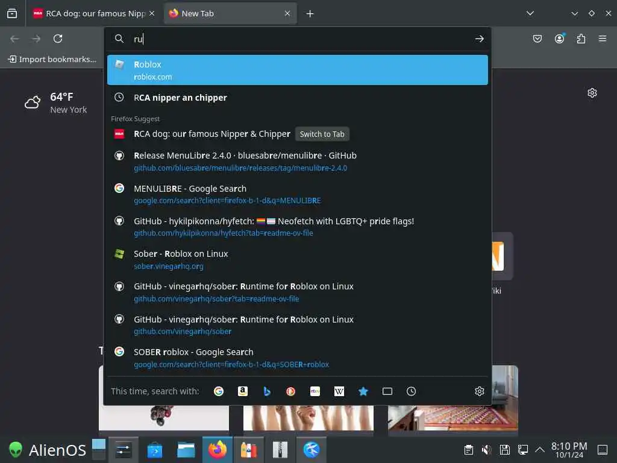This screenshot has width=617, height=463.
Task: Click Import bookmarks in bookmarks toolbar
Action: click(x=52, y=59)
